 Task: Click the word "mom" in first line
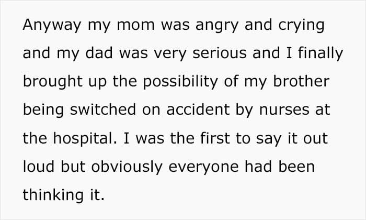click(x=135, y=25)
